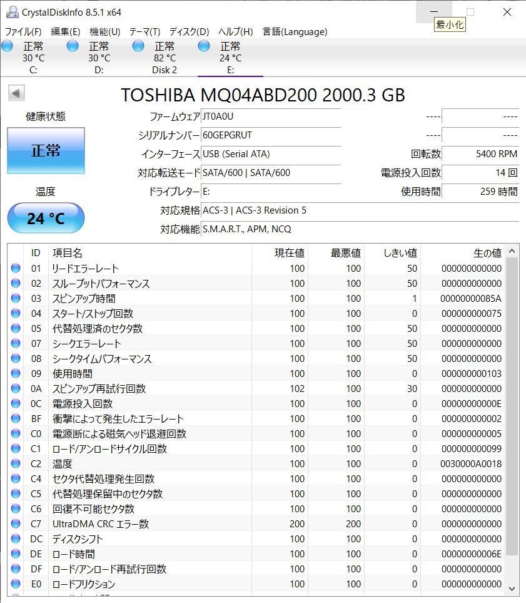Image resolution: width=526 pixels, height=603 pixels.
Task: Switch to the Disk 2 tab
Action: point(164,58)
